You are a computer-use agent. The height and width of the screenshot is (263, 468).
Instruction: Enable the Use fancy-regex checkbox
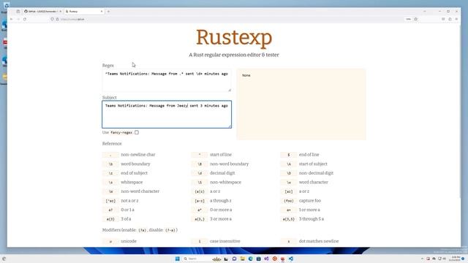click(x=137, y=132)
